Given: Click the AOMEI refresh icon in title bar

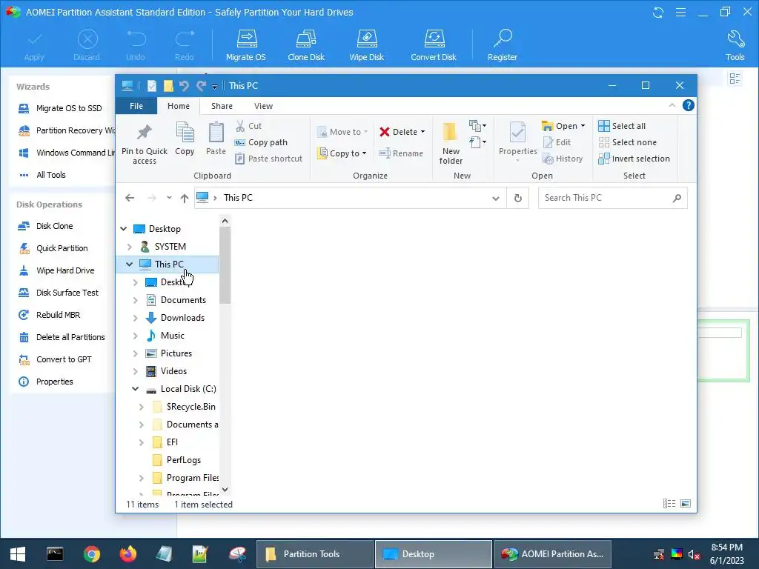Looking at the screenshot, I should coord(658,12).
